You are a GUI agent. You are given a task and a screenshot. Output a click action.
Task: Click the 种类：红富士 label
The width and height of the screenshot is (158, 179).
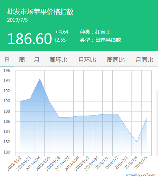point(95,32)
